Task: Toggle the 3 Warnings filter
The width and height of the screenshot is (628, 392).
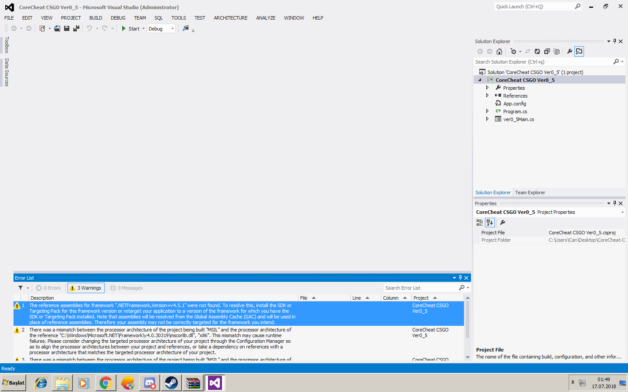Action: point(86,288)
